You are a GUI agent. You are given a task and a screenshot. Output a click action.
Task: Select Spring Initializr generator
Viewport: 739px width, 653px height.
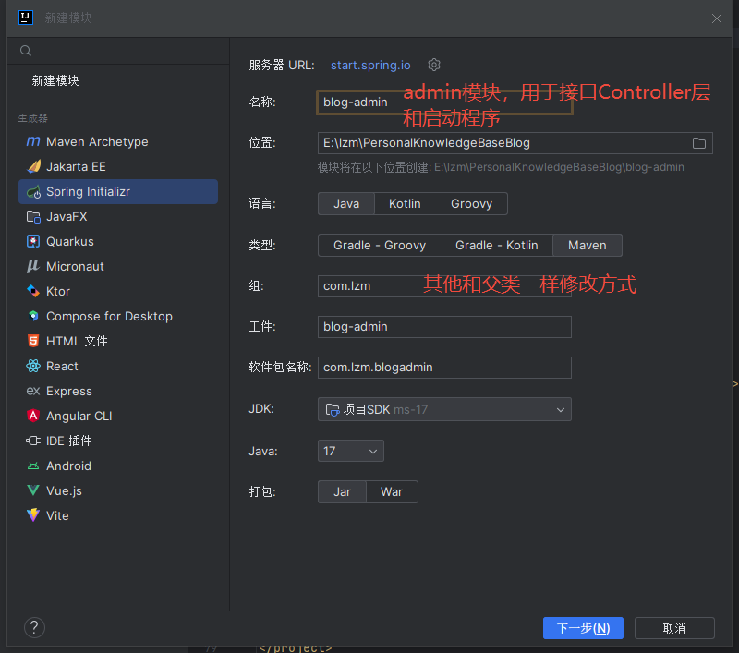118,192
